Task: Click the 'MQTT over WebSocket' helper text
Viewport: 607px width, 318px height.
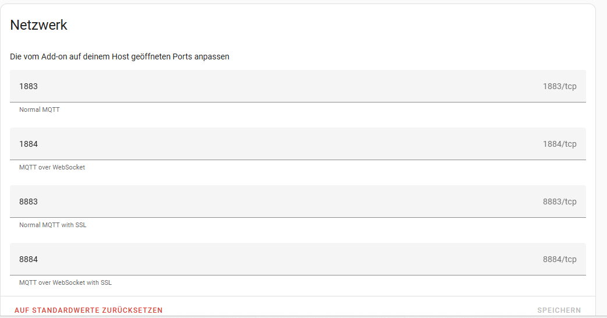Action: (52, 167)
